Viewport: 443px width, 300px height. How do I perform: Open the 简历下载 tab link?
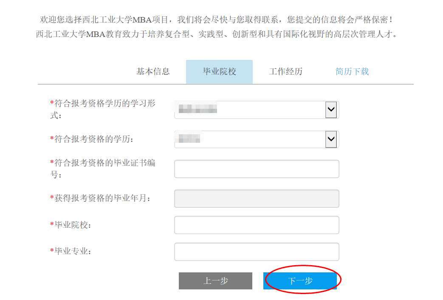(x=352, y=71)
